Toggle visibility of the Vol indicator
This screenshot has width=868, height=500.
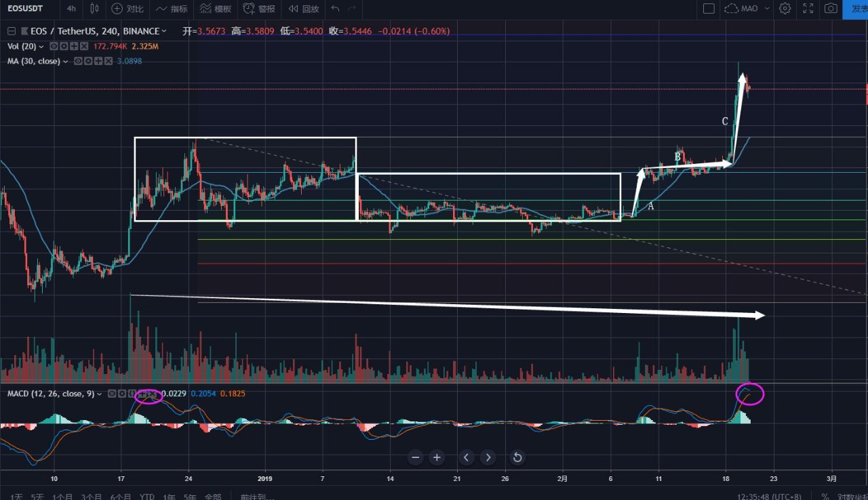click(52, 46)
